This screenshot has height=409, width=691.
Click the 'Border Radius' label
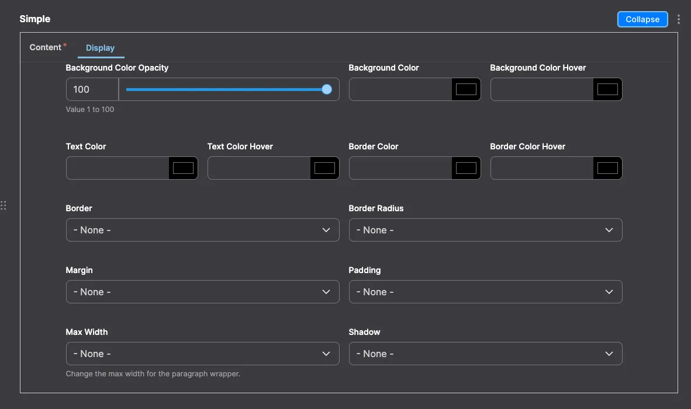pyautogui.click(x=376, y=208)
